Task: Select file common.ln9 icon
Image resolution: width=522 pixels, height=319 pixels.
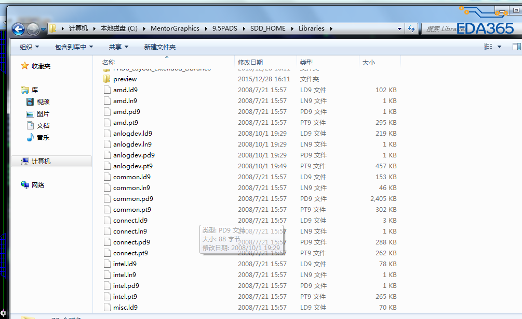Action: (107, 188)
